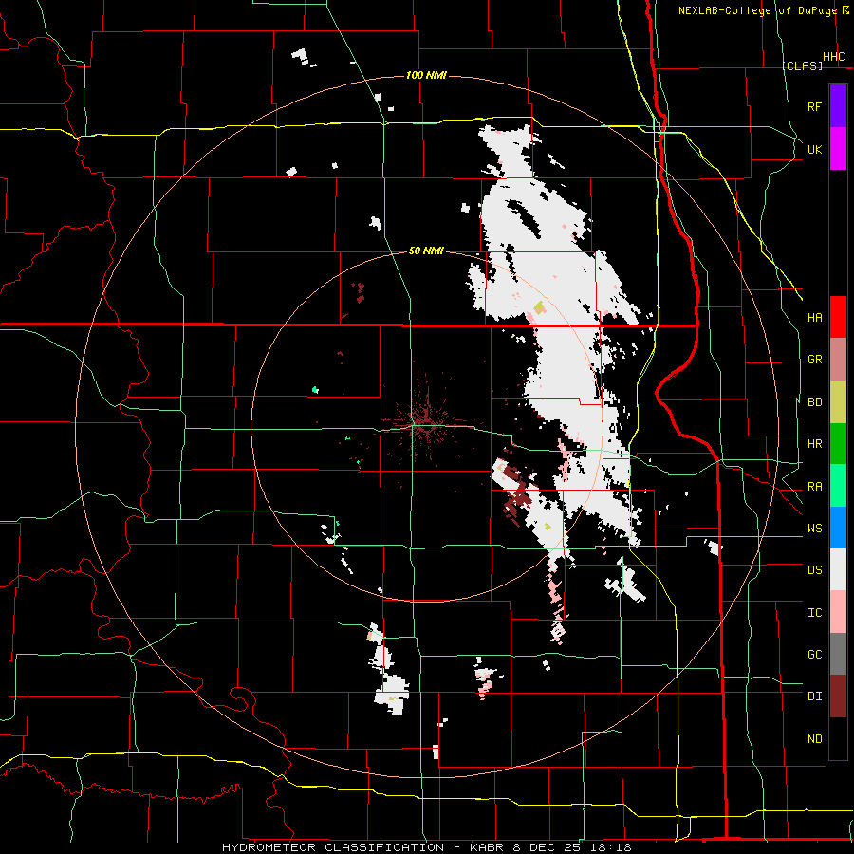Click the 100 NMI range ring label

(x=426, y=75)
